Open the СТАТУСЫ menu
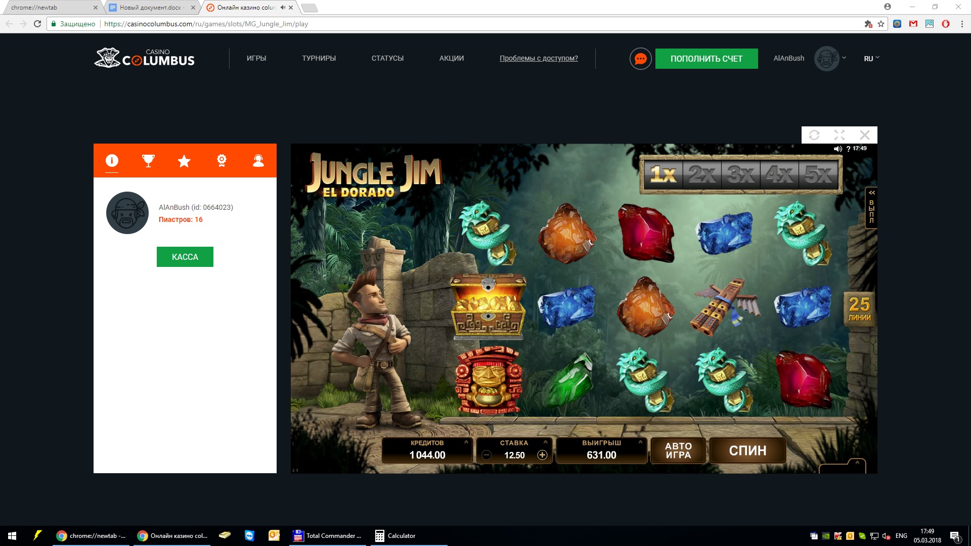Image resolution: width=971 pixels, height=546 pixels. tap(387, 58)
